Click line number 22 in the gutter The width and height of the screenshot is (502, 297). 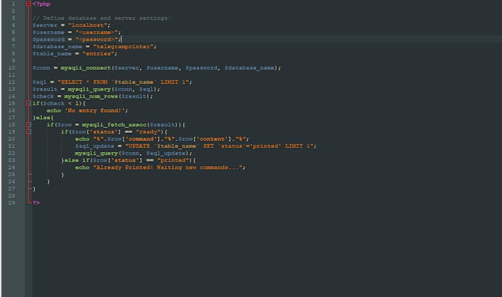click(x=12, y=153)
